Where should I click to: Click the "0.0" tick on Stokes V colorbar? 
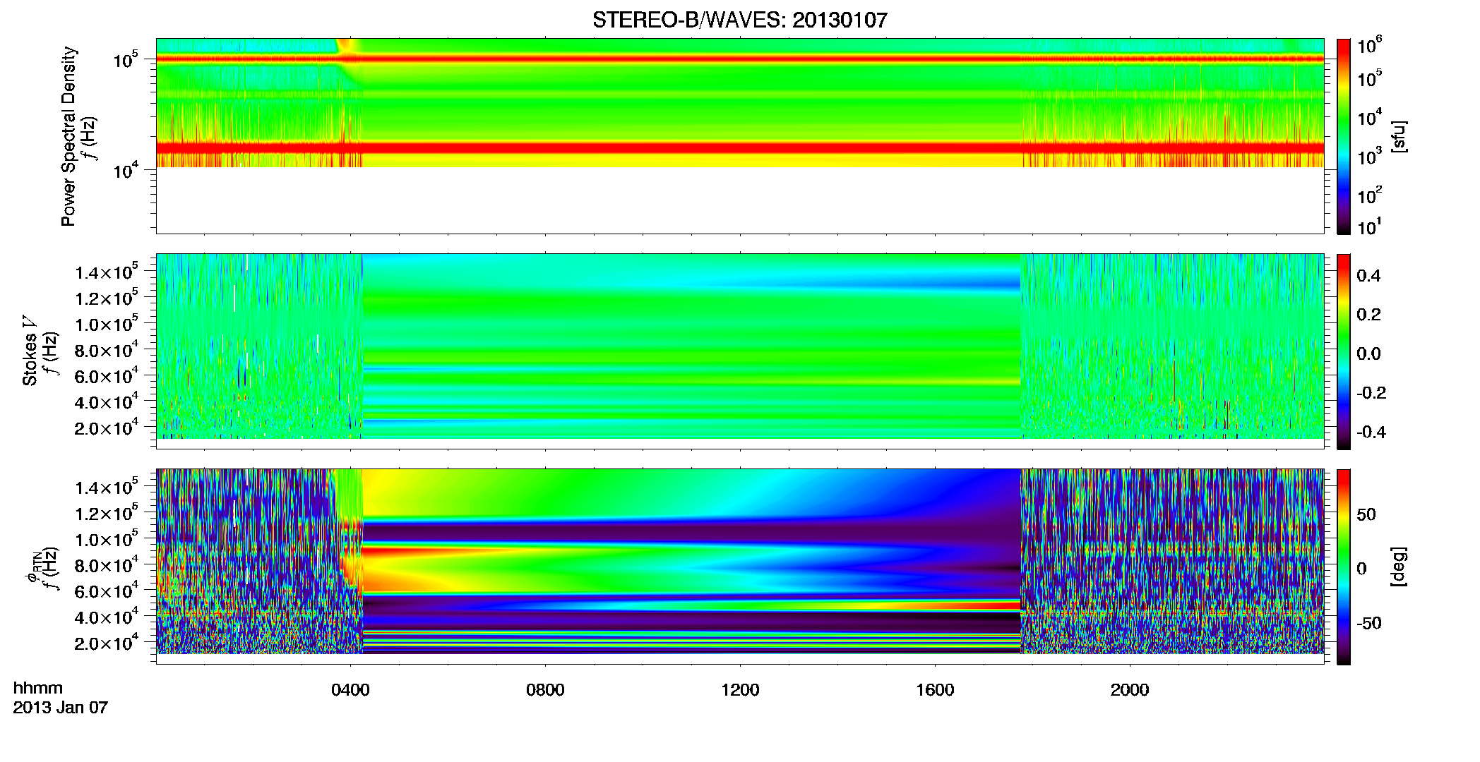click(x=1368, y=354)
